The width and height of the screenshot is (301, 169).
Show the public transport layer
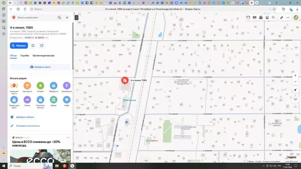267,18
